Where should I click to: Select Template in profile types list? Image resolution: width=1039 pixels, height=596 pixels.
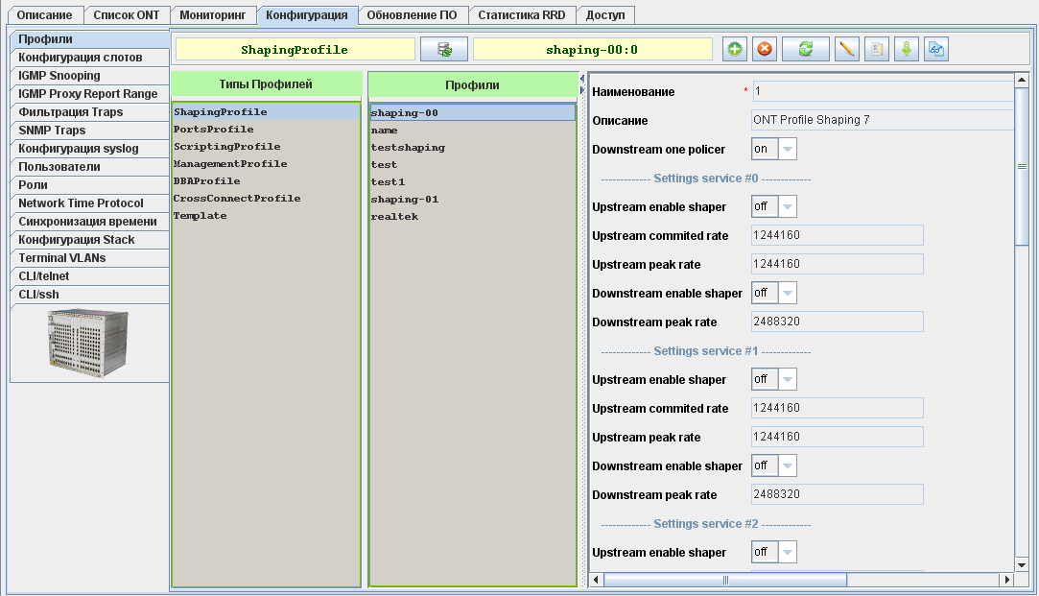click(x=267, y=215)
